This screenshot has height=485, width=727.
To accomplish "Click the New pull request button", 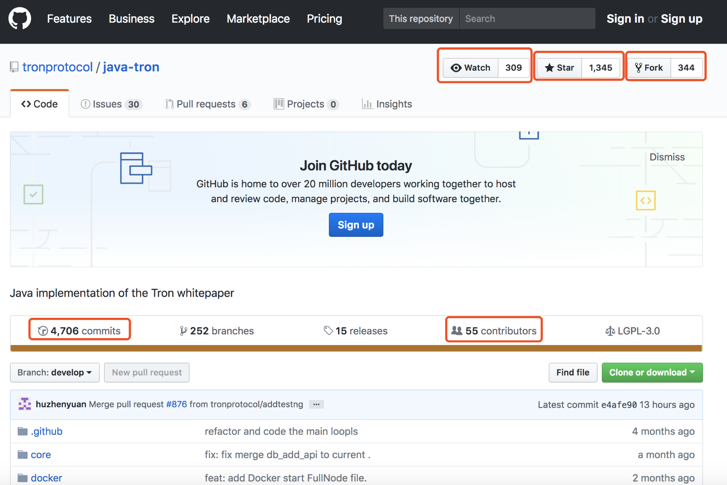I will pyautogui.click(x=147, y=373).
